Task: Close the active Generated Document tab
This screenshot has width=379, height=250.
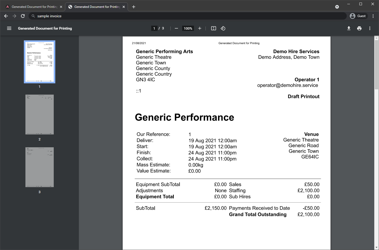Action: click(123, 7)
